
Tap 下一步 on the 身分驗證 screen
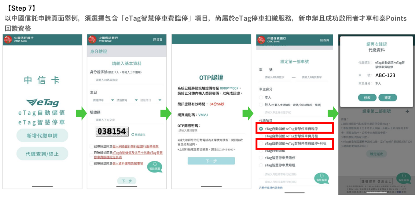[x=127, y=181]
